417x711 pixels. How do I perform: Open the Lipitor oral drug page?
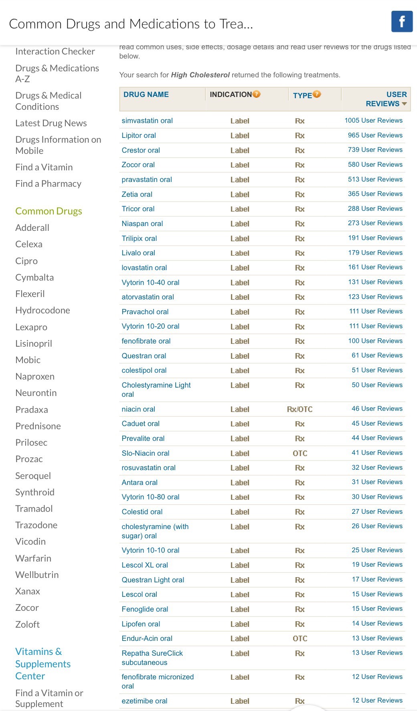click(139, 135)
